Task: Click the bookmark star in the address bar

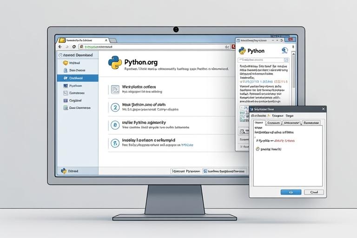Action: coord(227,47)
